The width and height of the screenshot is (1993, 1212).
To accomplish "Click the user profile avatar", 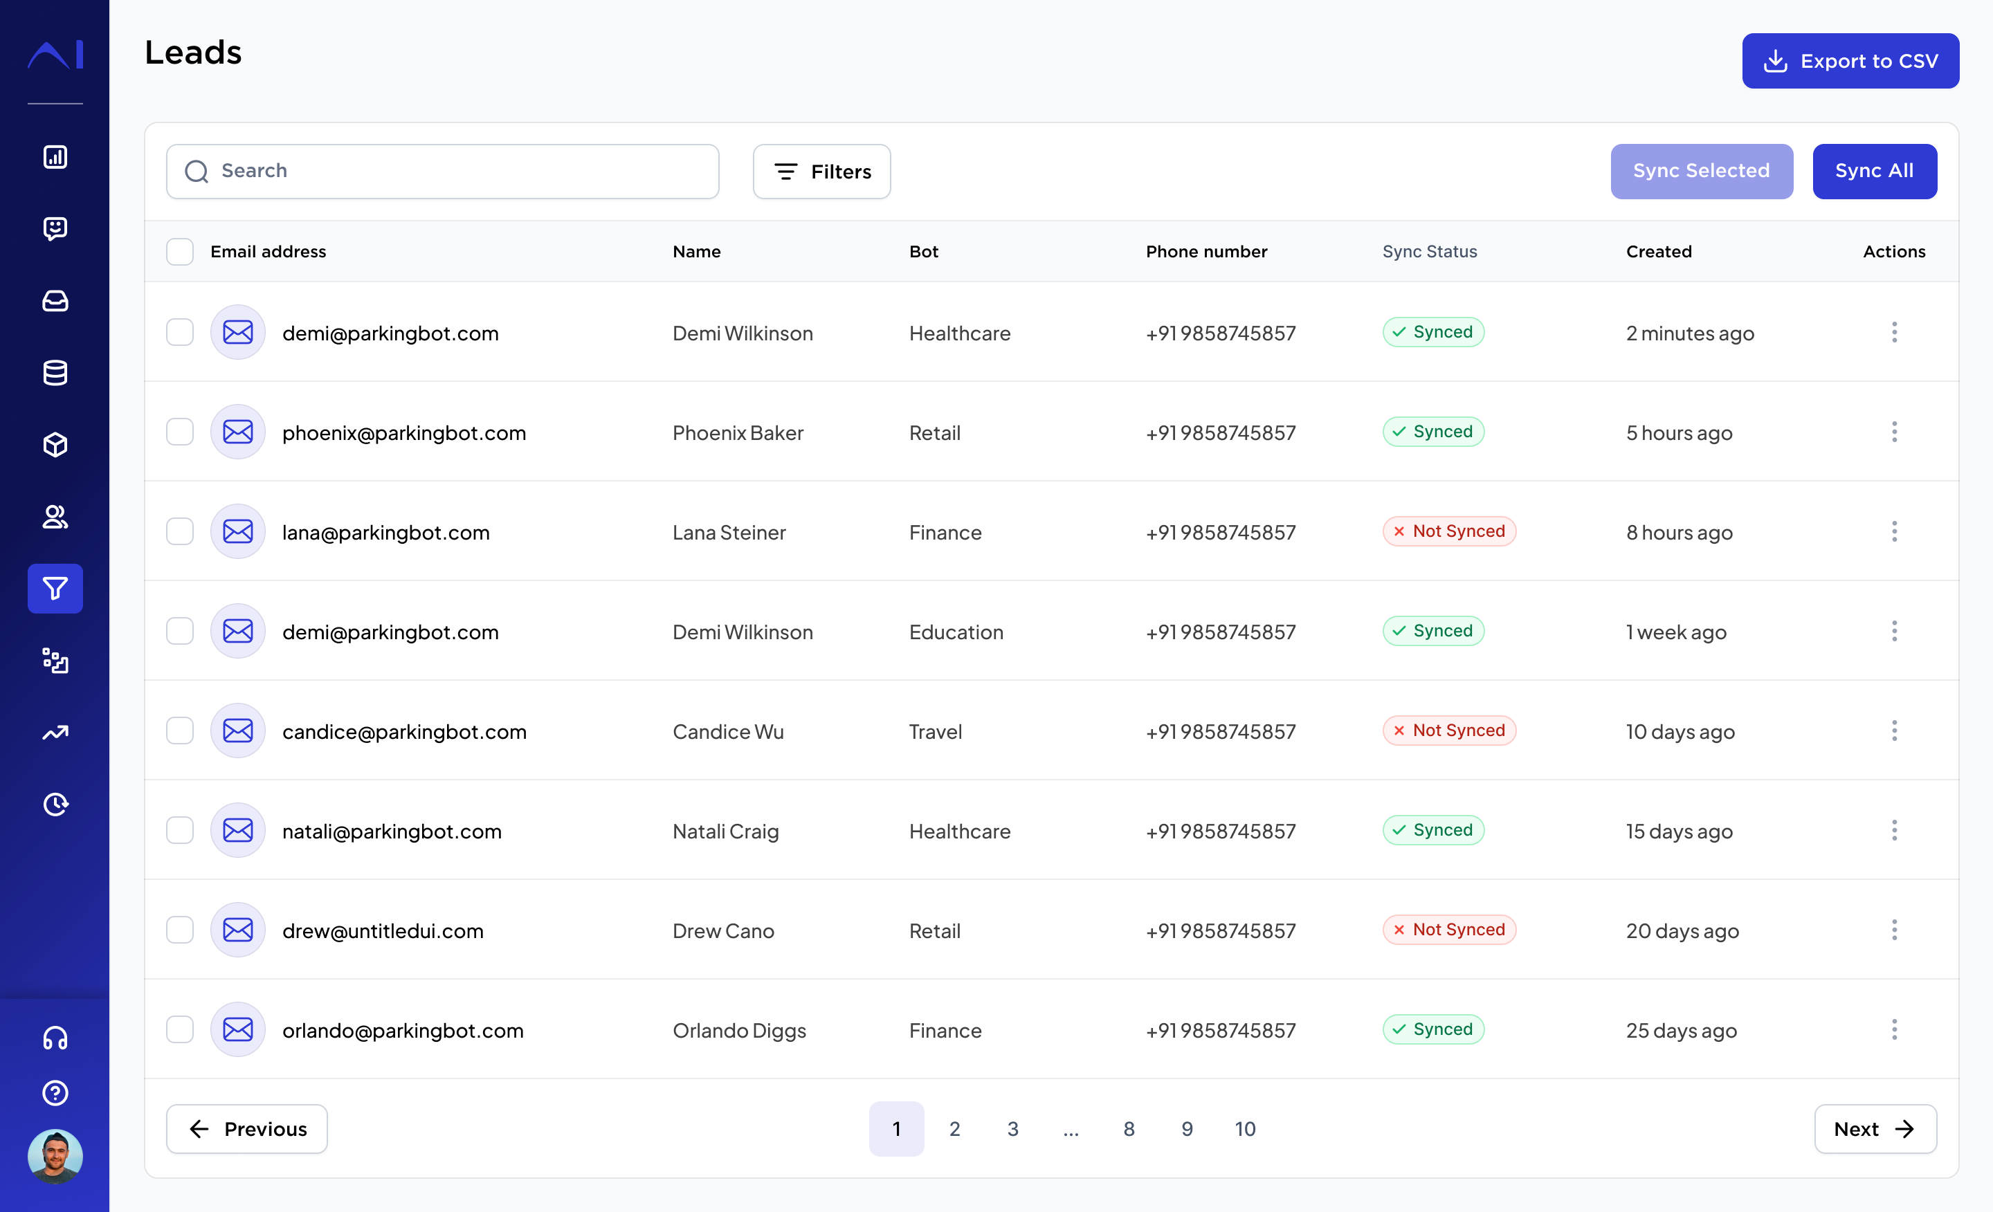I will point(55,1156).
